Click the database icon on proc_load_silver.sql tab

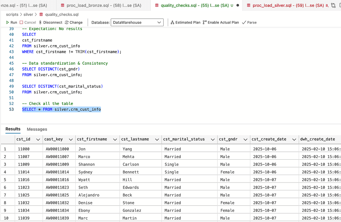[249, 5]
